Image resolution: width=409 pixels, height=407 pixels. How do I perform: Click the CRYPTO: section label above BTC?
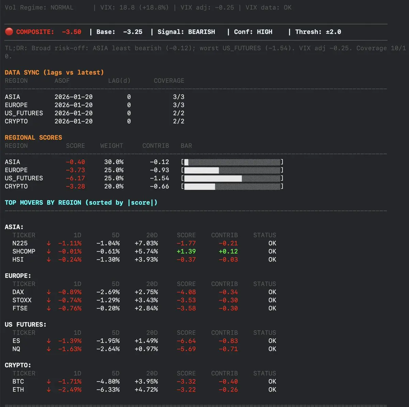click(x=18, y=365)
